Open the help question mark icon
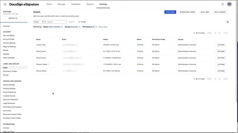This screenshot has height=133, width=238. pos(223,4)
